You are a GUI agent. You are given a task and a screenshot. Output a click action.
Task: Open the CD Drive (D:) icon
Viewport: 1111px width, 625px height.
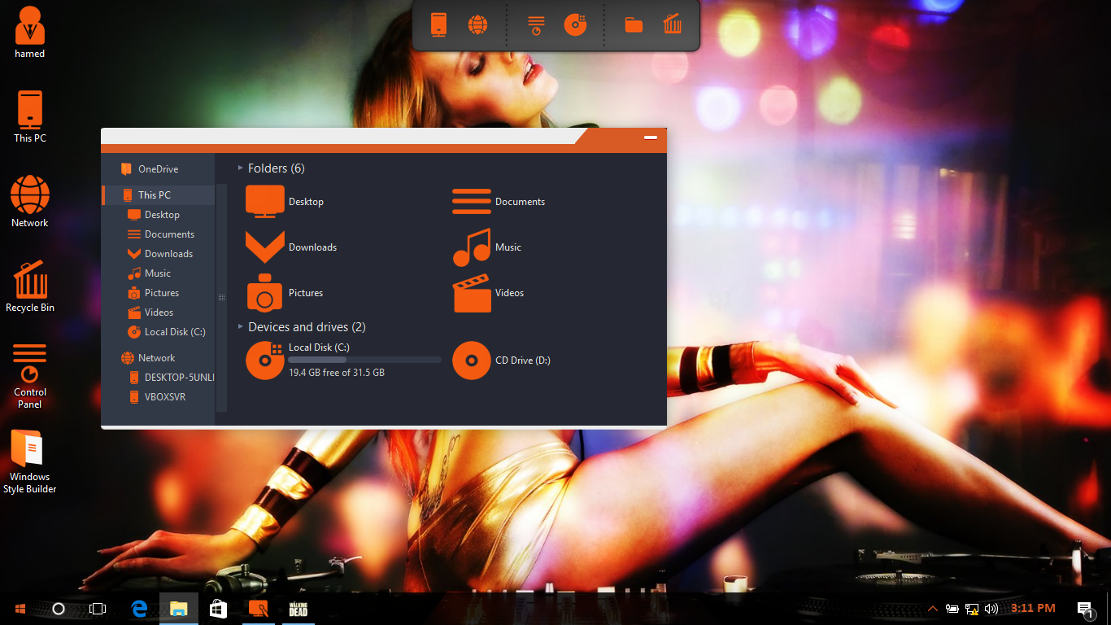coord(472,361)
